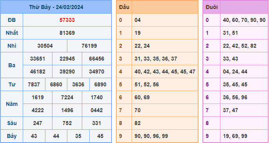Click the Ba row label
This screenshot has height=143, width=269.
click(12, 65)
